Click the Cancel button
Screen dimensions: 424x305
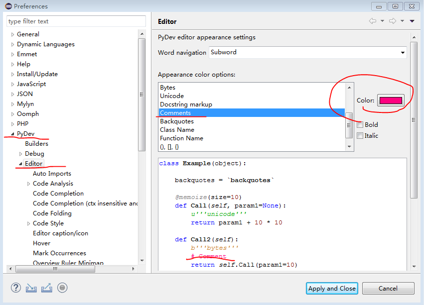(x=388, y=288)
